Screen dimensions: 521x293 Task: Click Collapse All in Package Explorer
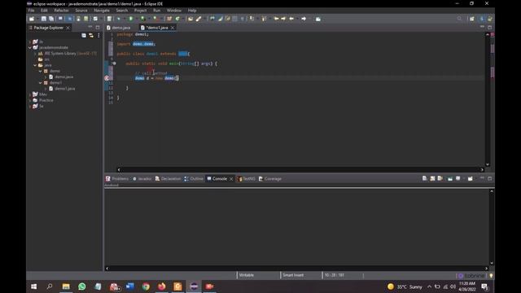click(x=84, y=35)
